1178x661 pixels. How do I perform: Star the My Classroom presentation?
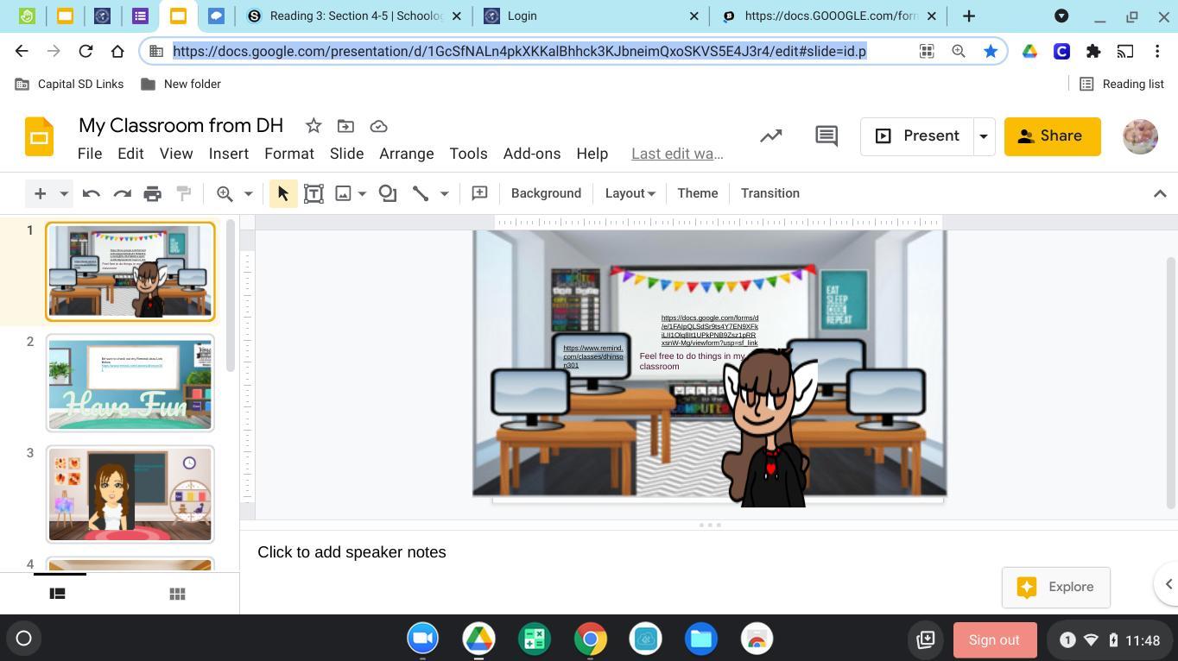click(x=313, y=126)
